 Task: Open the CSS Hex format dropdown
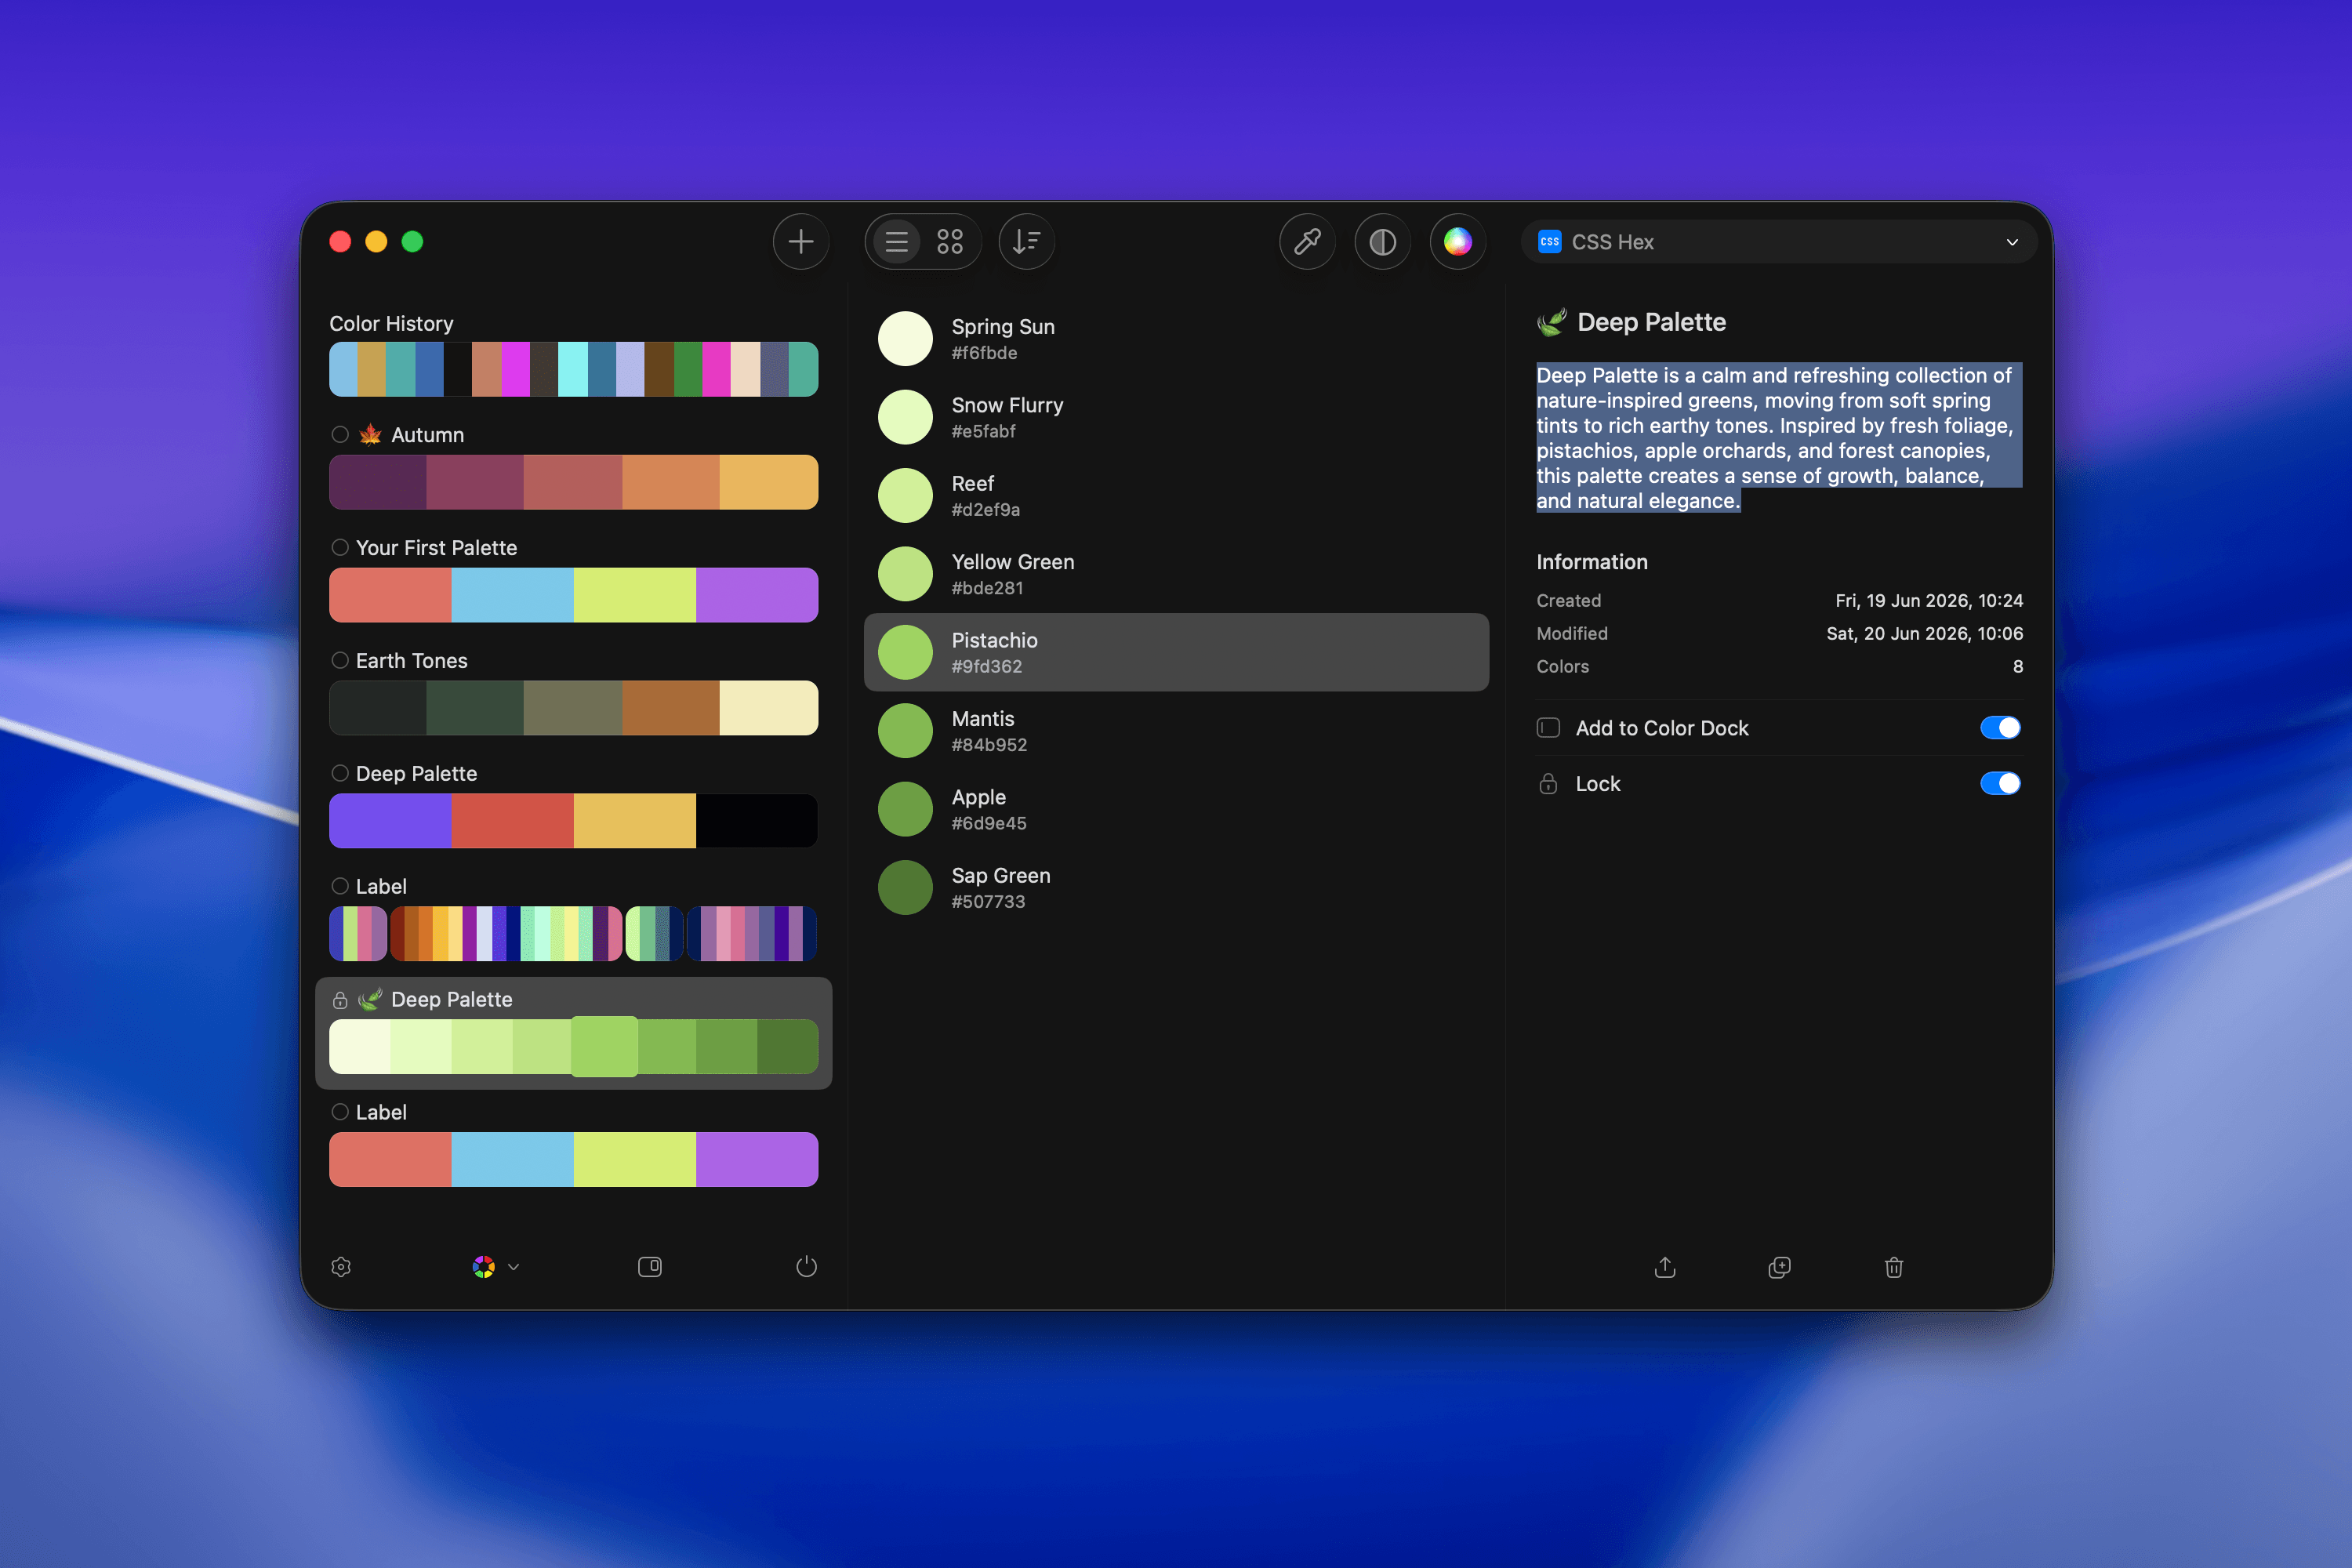tap(1779, 242)
